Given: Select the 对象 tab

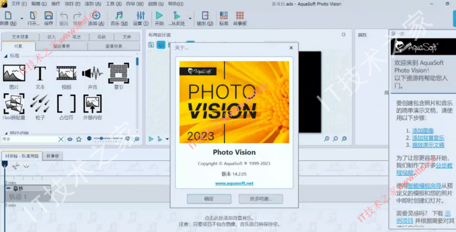Looking at the screenshot, I should (x=18, y=46).
